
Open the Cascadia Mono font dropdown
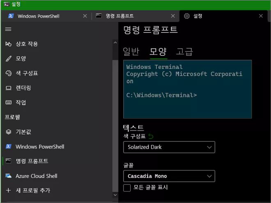[169, 176]
